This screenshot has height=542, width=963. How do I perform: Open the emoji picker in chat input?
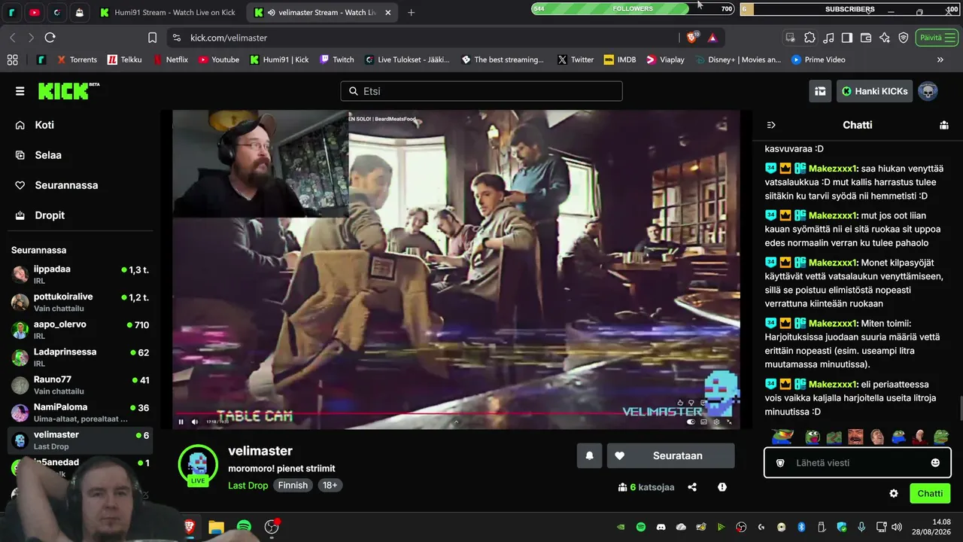pyautogui.click(x=935, y=463)
